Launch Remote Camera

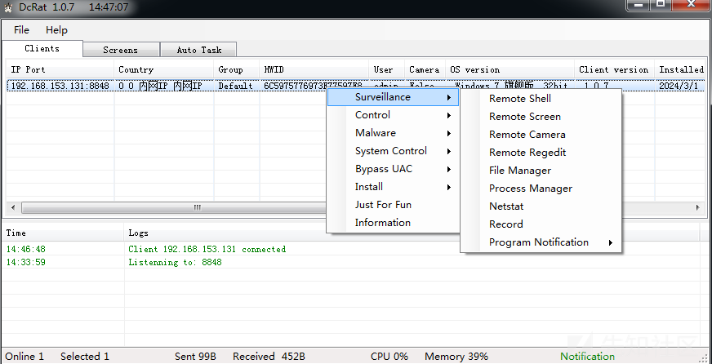(x=541, y=135)
